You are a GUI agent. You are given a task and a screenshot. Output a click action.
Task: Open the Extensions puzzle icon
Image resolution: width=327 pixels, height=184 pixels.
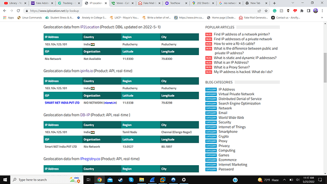(302, 11)
